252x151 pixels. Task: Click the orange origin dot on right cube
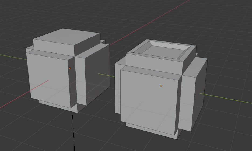[161, 86]
